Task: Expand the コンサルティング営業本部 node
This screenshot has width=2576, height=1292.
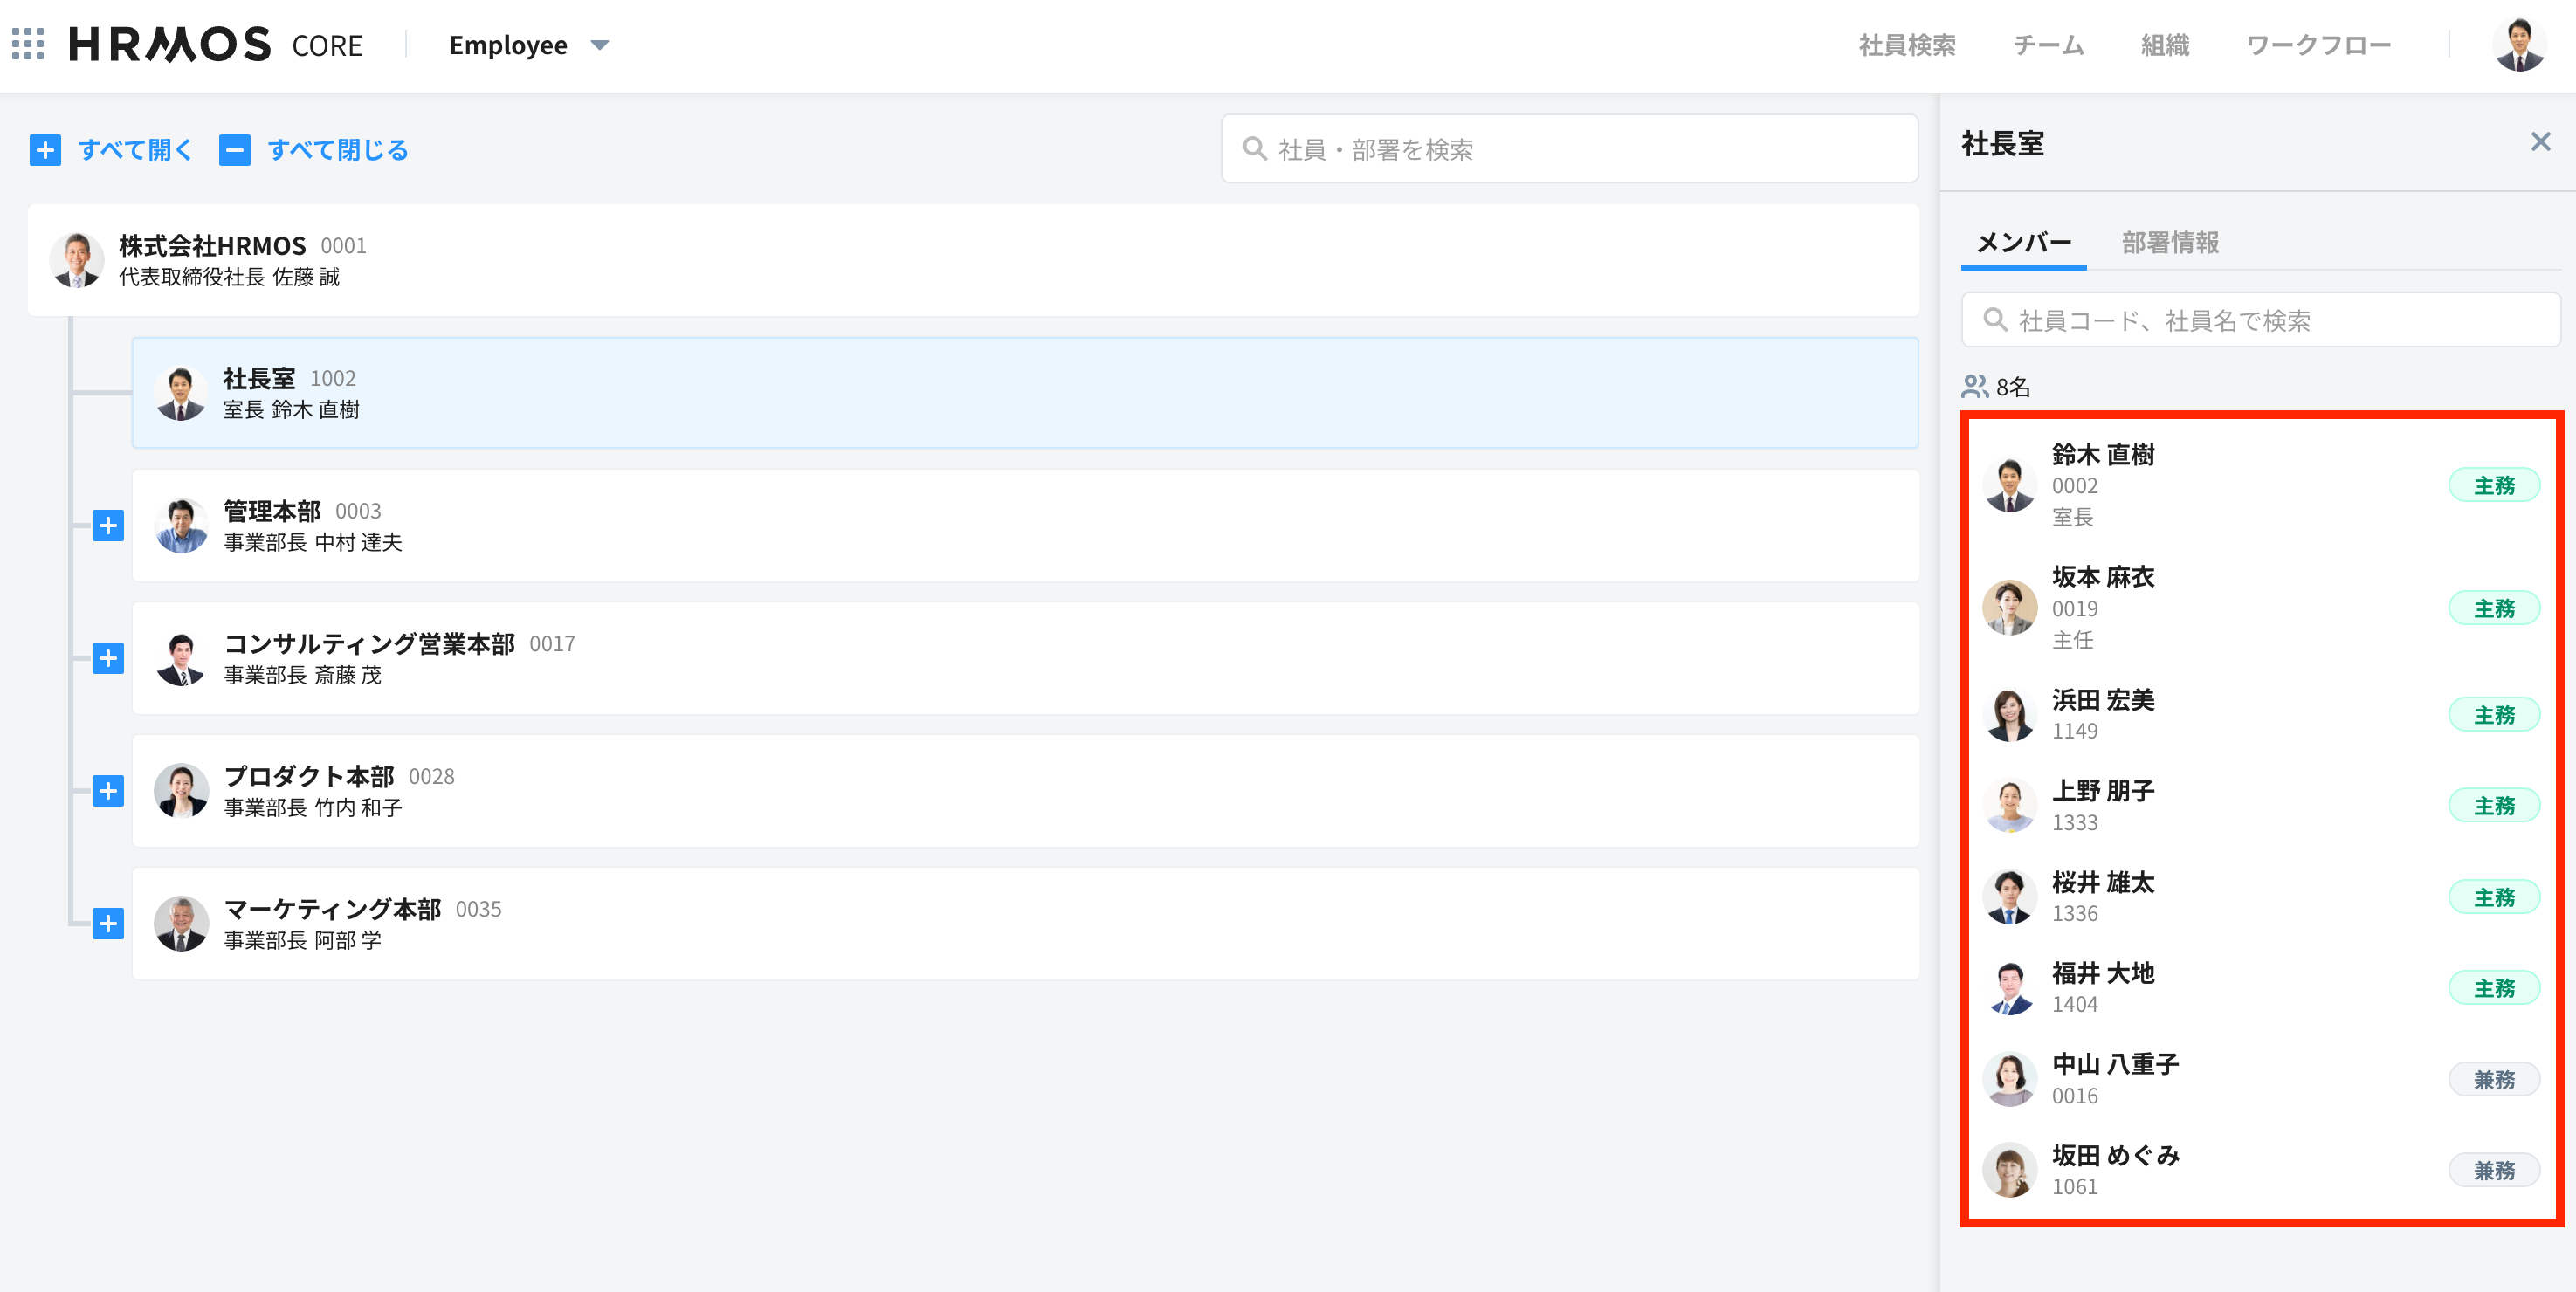Action: 108,658
